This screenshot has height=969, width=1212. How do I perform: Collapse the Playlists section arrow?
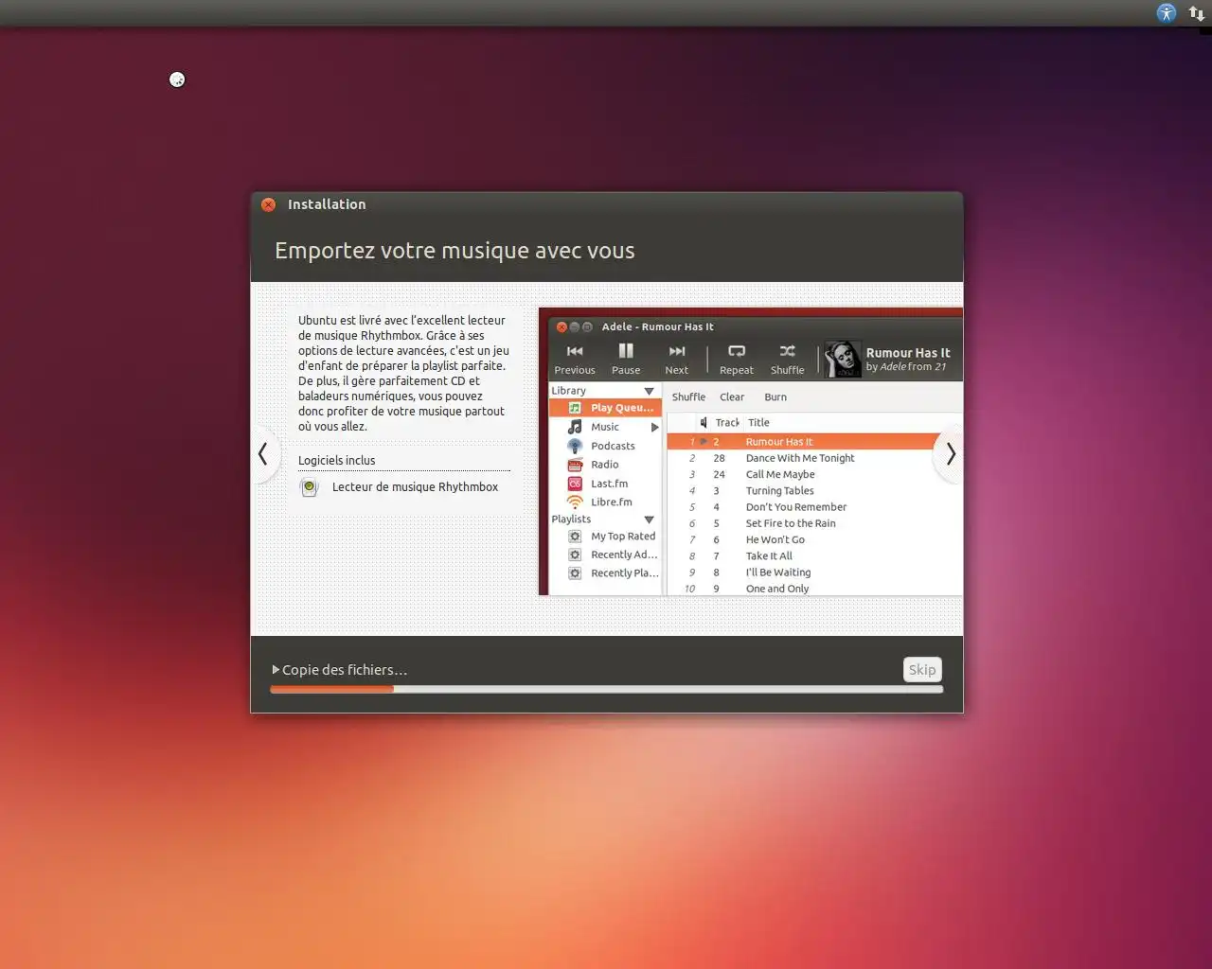(649, 520)
